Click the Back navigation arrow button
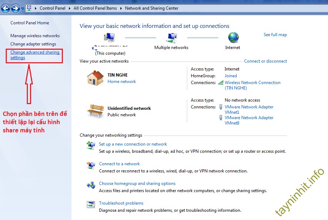Viewport: 328px width, 220px height. [x=5, y=8]
